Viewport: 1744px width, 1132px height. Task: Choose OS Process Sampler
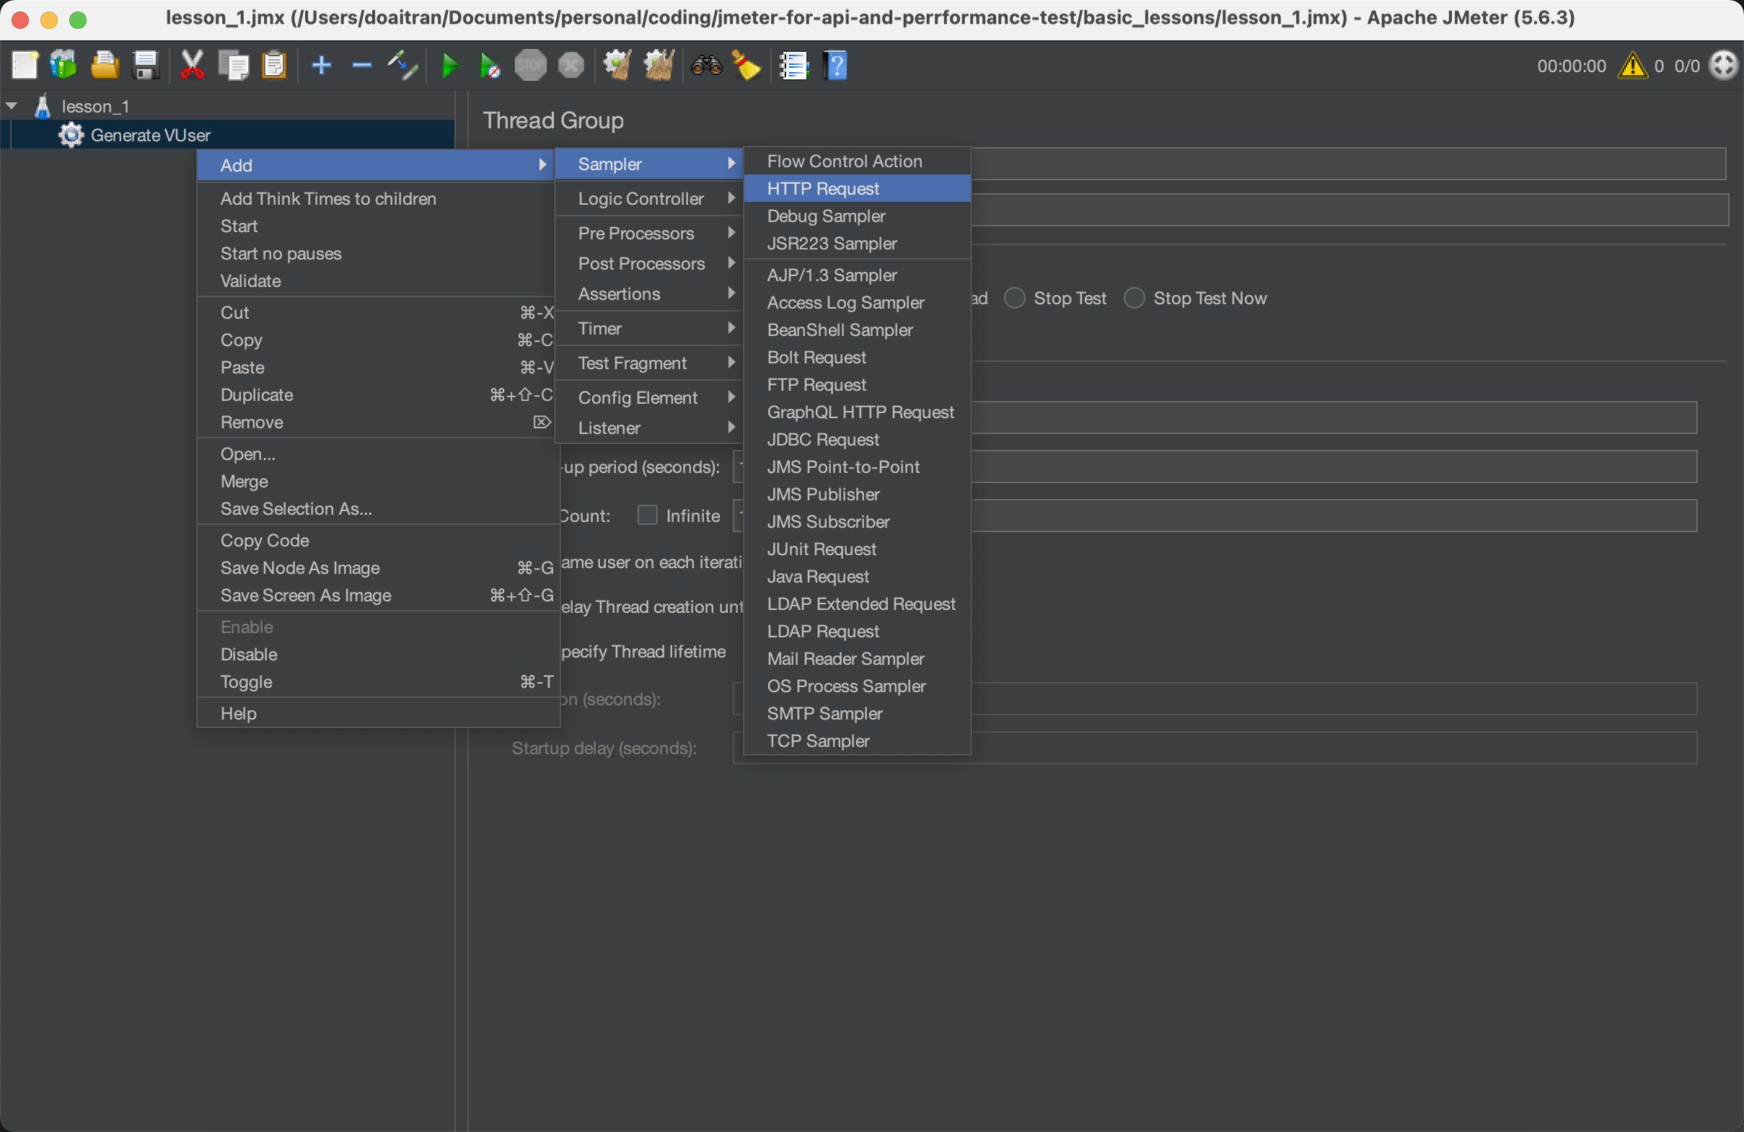tap(858, 686)
